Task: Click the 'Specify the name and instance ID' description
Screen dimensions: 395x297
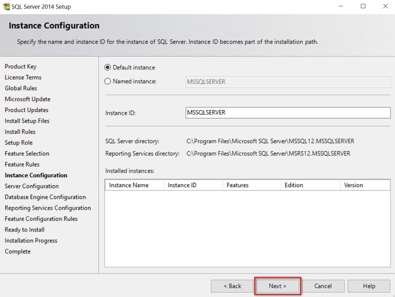Action: (x=167, y=42)
